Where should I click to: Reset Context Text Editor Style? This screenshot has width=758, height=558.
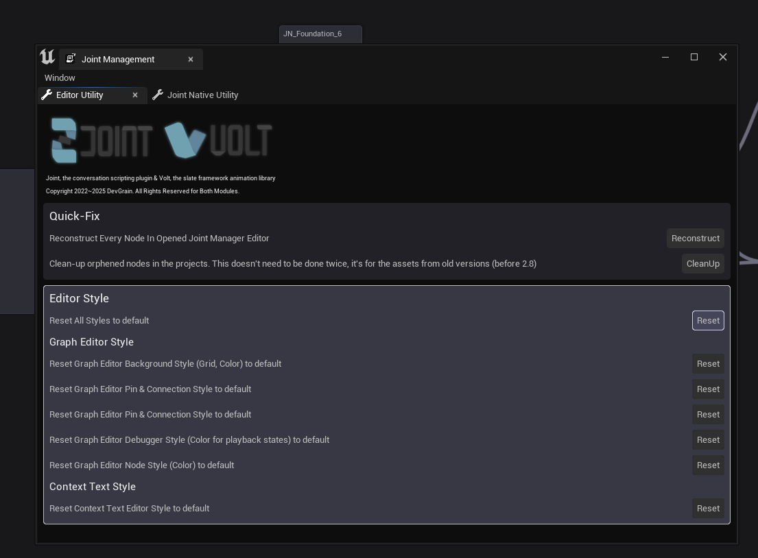pos(708,509)
